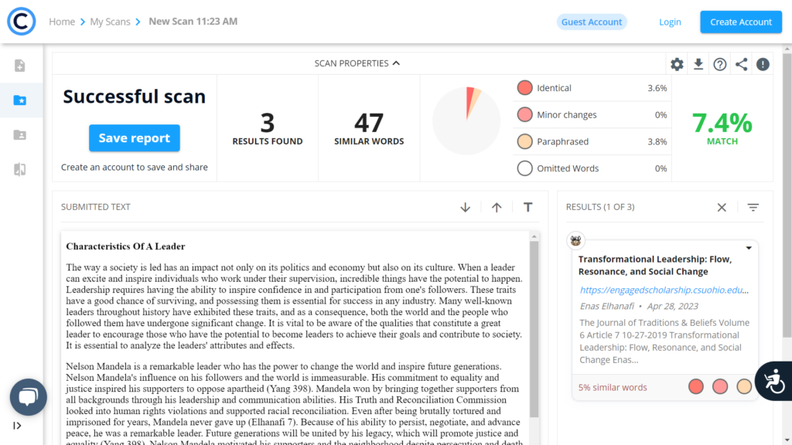Toggle Identical match highlighting

point(525,88)
